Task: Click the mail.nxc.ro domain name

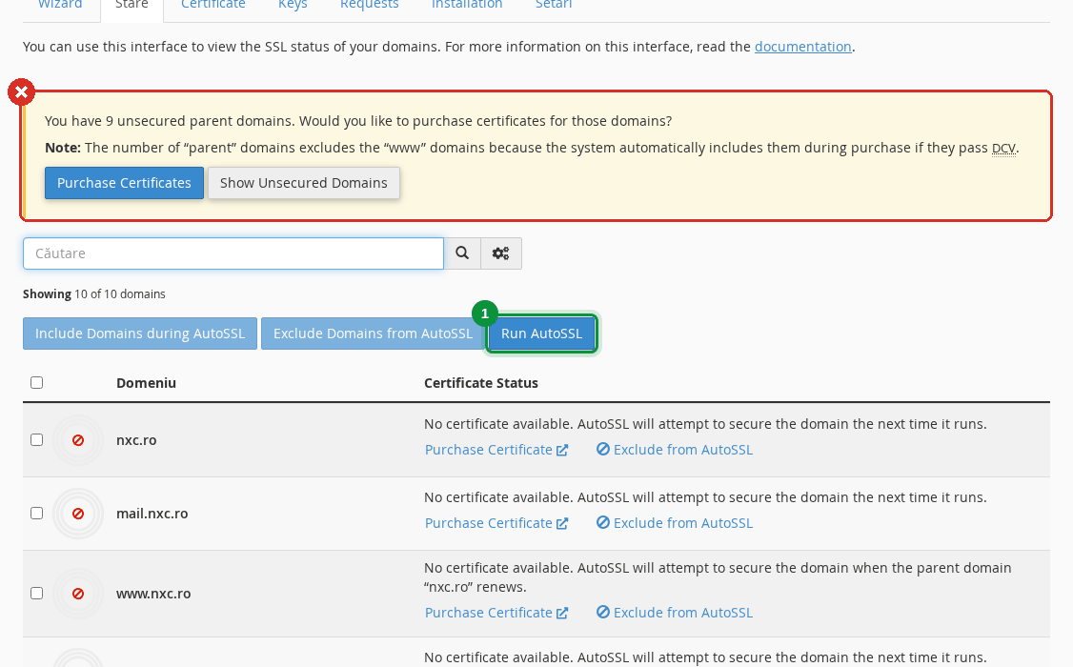Action: tap(152, 513)
